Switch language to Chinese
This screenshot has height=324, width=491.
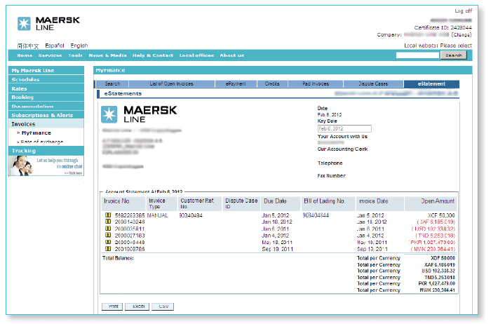[28, 46]
